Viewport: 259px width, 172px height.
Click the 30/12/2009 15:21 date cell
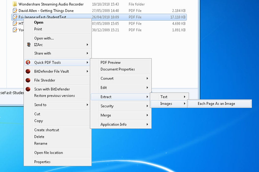105,30
